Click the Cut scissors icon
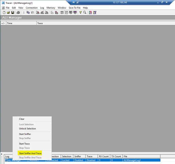Image resolution: width=175 pixels, height=164 pixels. 24,13
